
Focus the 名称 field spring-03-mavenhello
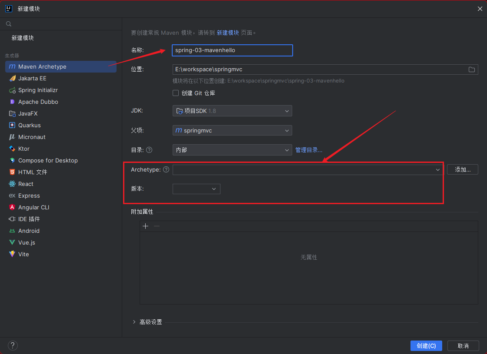(232, 50)
